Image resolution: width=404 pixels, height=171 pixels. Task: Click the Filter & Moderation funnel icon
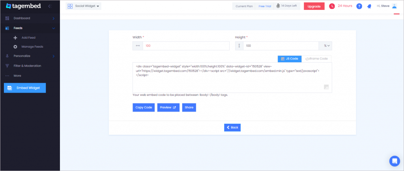[7, 66]
